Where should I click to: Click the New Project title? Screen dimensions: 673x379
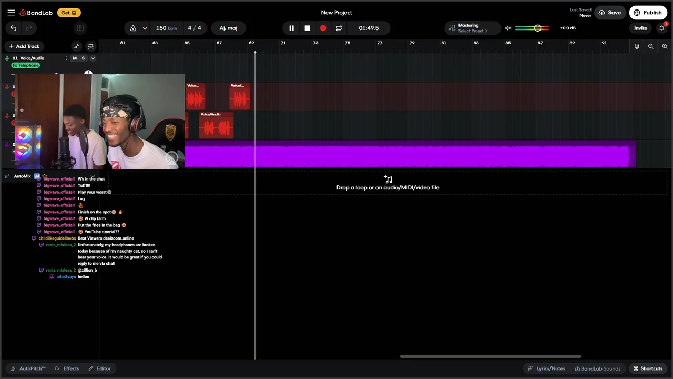pyautogui.click(x=336, y=13)
